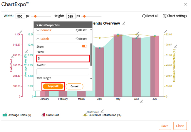Edit the Units Sold axis with its pencil icon
Viewport: 191px width, 132px height.
pyautogui.click(x=21, y=32)
